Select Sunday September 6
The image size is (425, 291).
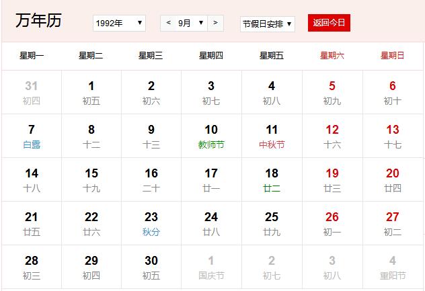(x=393, y=92)
